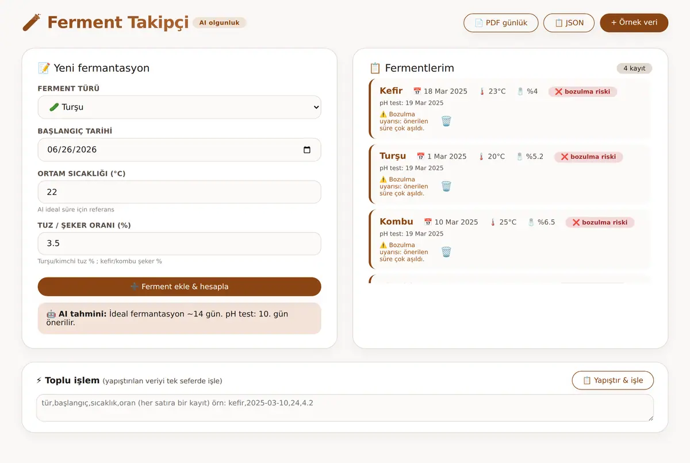
Task: Select the Kombu entry title
Action: (396, 222)
